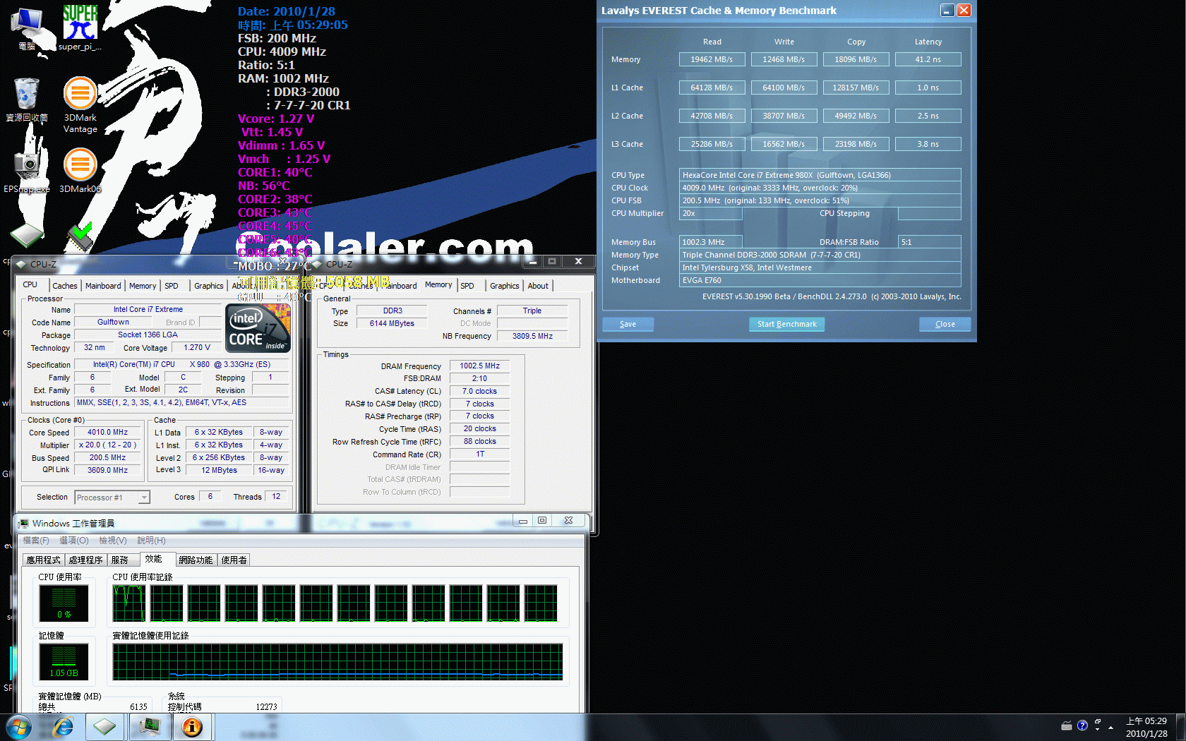Click the Core Speed value 4010.0 MHz
Viewport: 1186px width, 741px height.
107,432
